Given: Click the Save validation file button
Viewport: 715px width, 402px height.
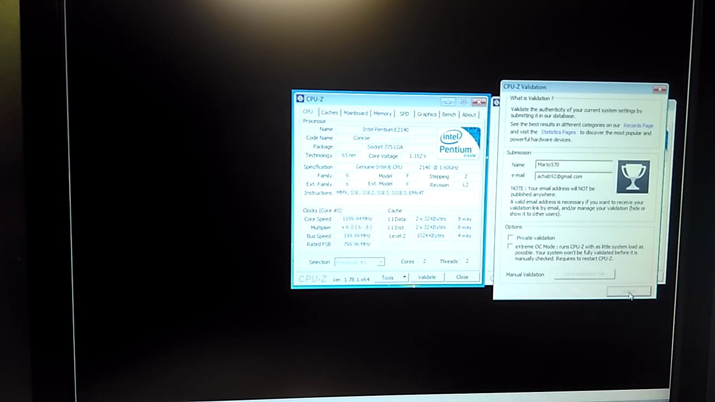Looking at the screenshot, I should 584,274.
